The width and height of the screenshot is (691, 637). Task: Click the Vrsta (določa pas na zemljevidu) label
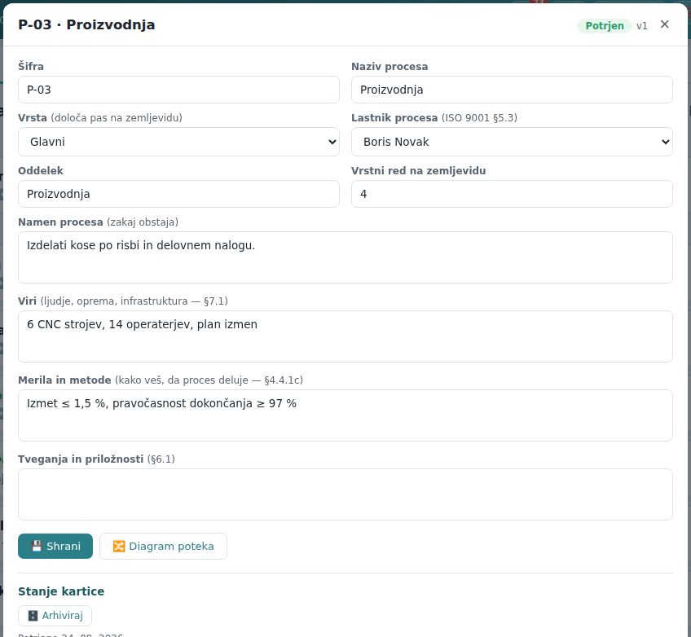[x=100, y=118]
